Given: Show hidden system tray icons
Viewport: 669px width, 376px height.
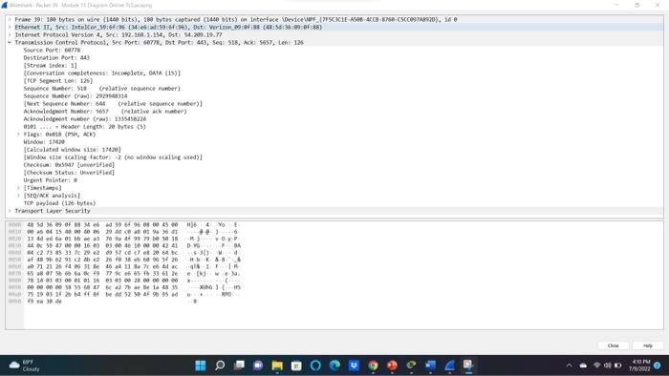Looking at the screenshot, I should [x=569, y=366].
